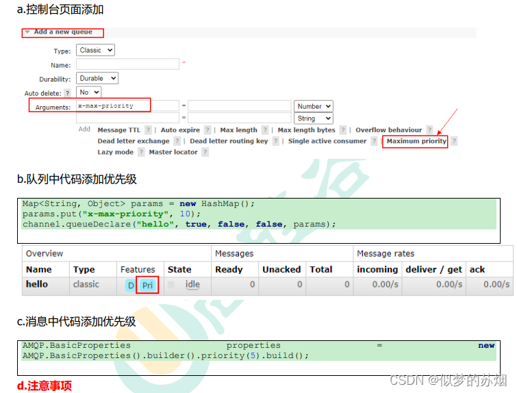Add the Lazy mode argument
This screenshot has width=517, height=393.
click(116, 152)
